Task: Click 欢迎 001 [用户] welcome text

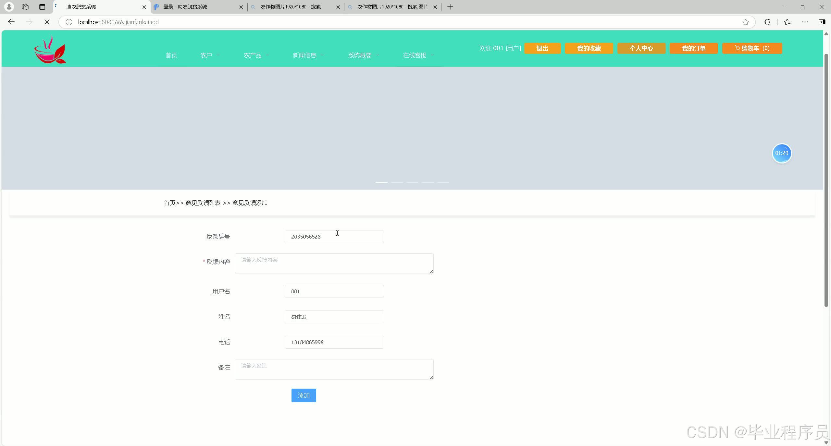Action: 500,48
